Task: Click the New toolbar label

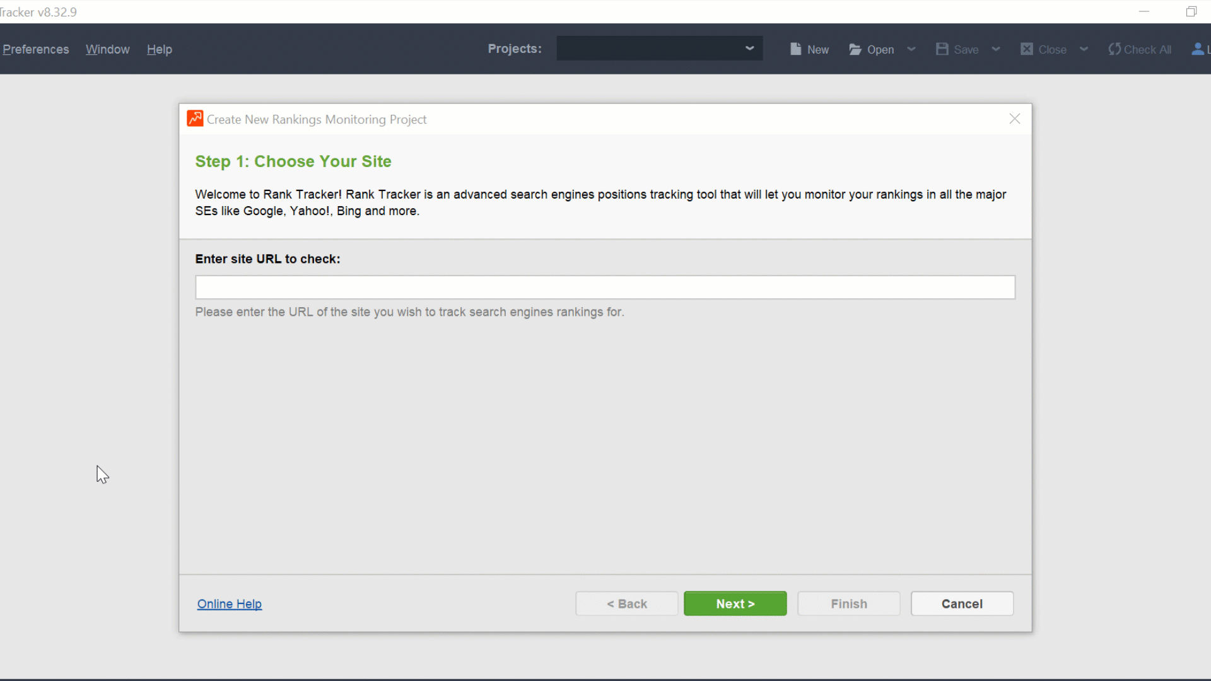Action: [817, 50]
